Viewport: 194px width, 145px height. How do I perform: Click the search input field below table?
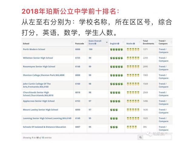point(157,137)
